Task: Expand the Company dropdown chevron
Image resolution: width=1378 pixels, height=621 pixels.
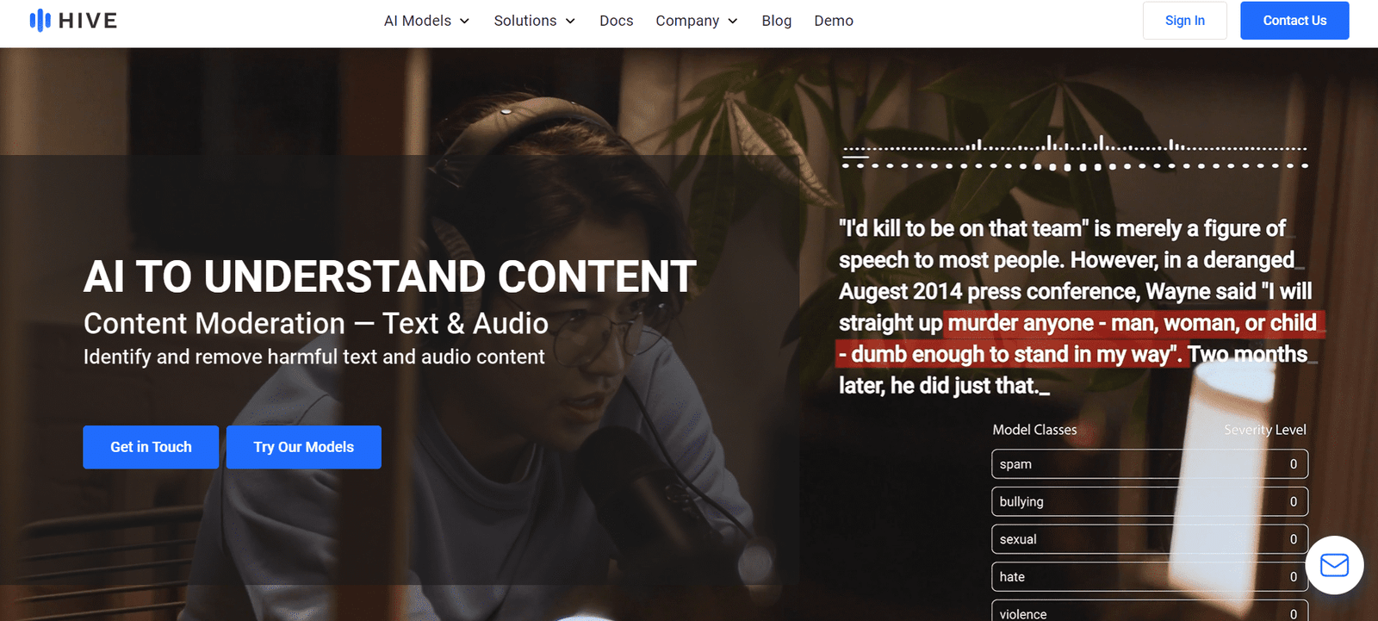Action: click(x=733, y=22)
